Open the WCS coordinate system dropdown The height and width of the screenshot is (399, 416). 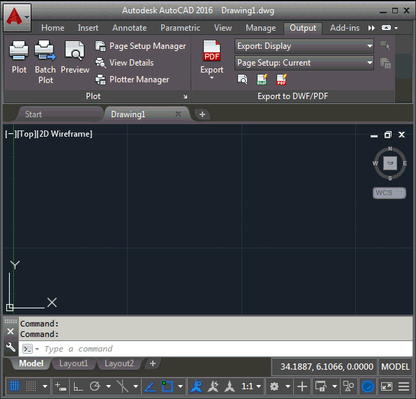[389, 193]
